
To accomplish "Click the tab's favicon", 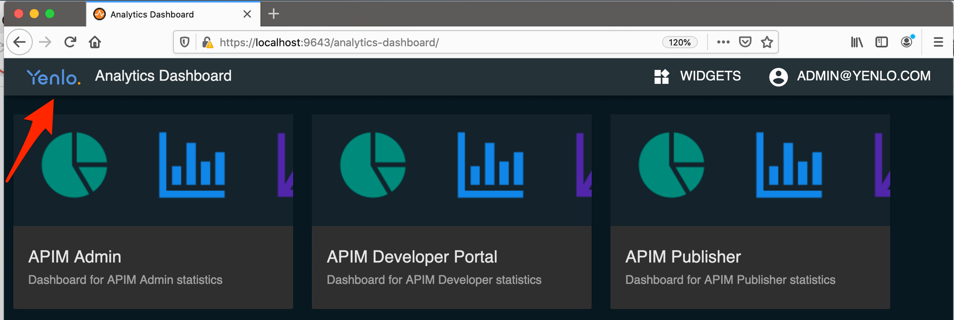I will click(100, 14).
